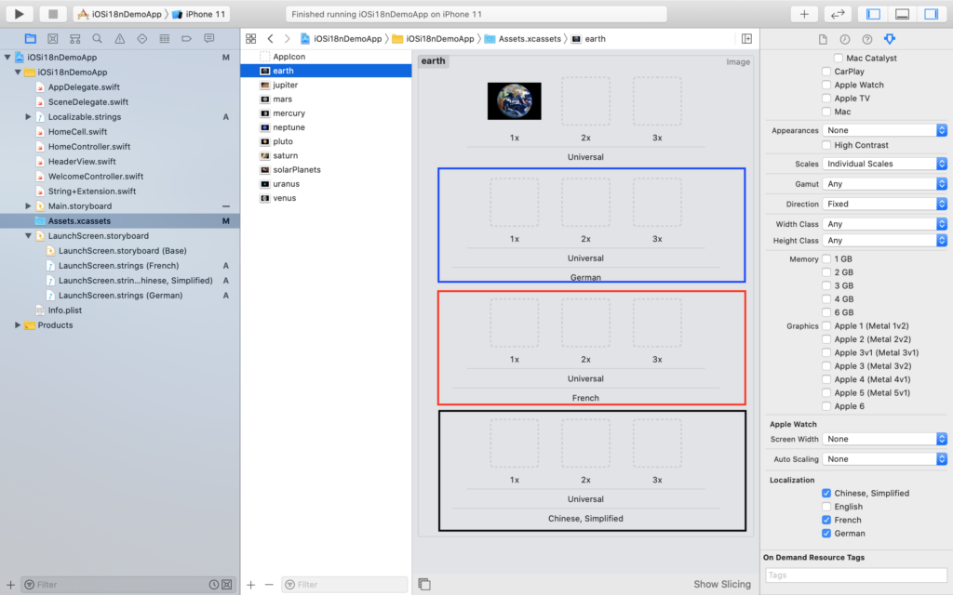Click On Demand Resource Tags field

click(855, 575)
